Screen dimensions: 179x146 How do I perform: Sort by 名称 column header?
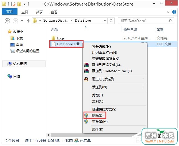(x=54, y=30)
